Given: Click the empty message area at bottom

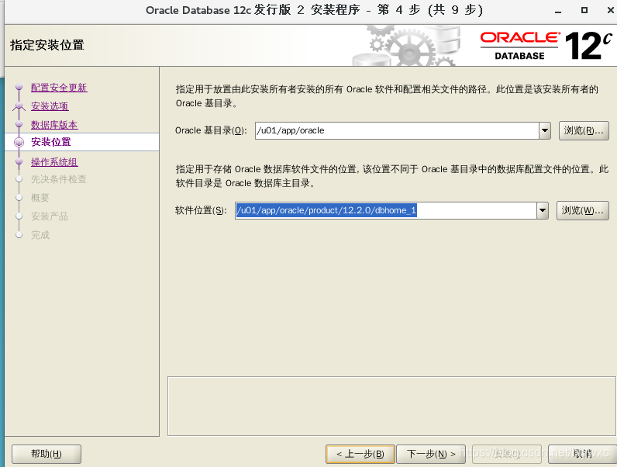Looking at the screenshot, I should click(x=391, y=406).
